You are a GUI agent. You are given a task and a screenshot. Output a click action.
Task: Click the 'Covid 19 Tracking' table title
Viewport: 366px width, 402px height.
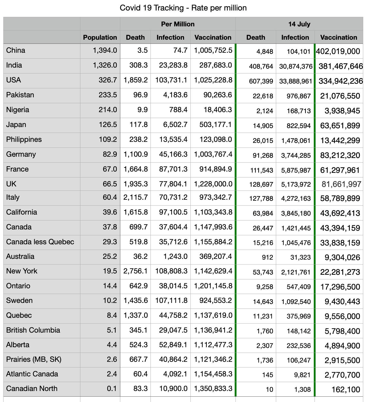(x=183, y=8)
